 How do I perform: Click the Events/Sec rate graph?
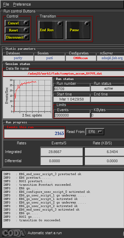click(27, 98)
